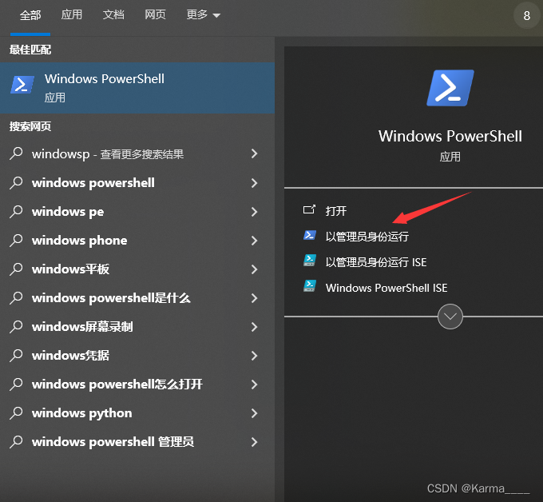Expand the 更多 dropdown filter

pyautogui.click(x=204, y=15)
